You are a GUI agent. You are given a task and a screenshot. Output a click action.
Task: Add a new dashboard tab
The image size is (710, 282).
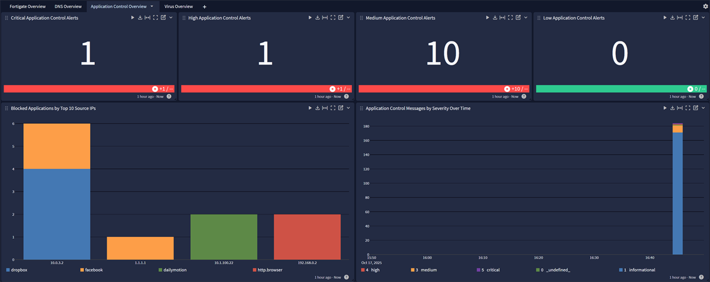(204, 7)
